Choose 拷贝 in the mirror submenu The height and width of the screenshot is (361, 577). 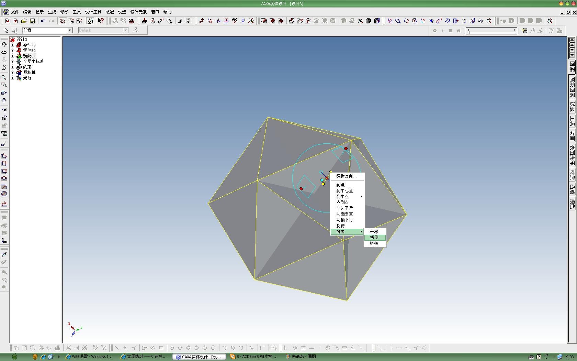coord(375,238)
